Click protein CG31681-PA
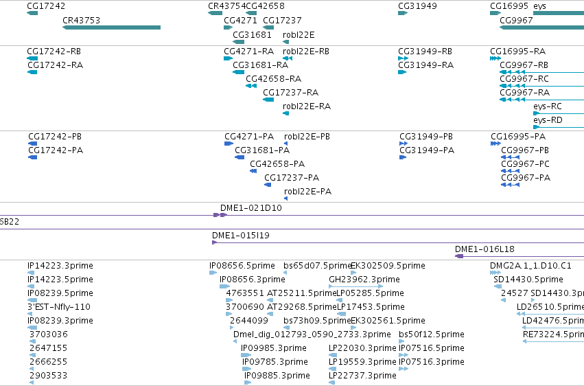584x386 pixels. coord(262,150)
